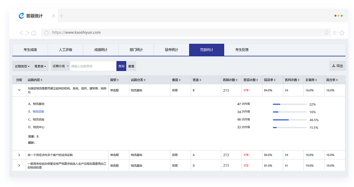The image size is (354, 187).
Task: Click the lightbulb icon in address bar
Action: 327,33
